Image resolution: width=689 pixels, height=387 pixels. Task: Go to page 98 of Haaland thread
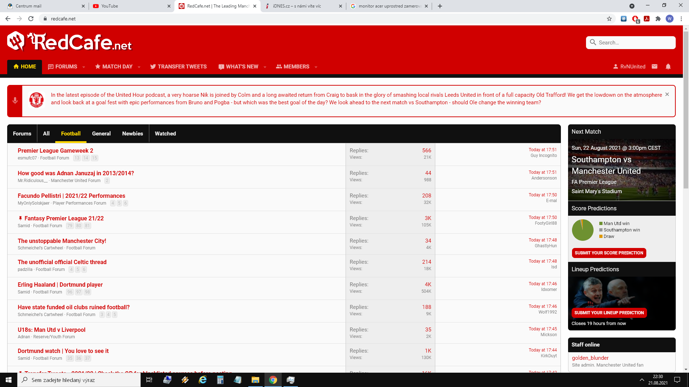[87, 292]
